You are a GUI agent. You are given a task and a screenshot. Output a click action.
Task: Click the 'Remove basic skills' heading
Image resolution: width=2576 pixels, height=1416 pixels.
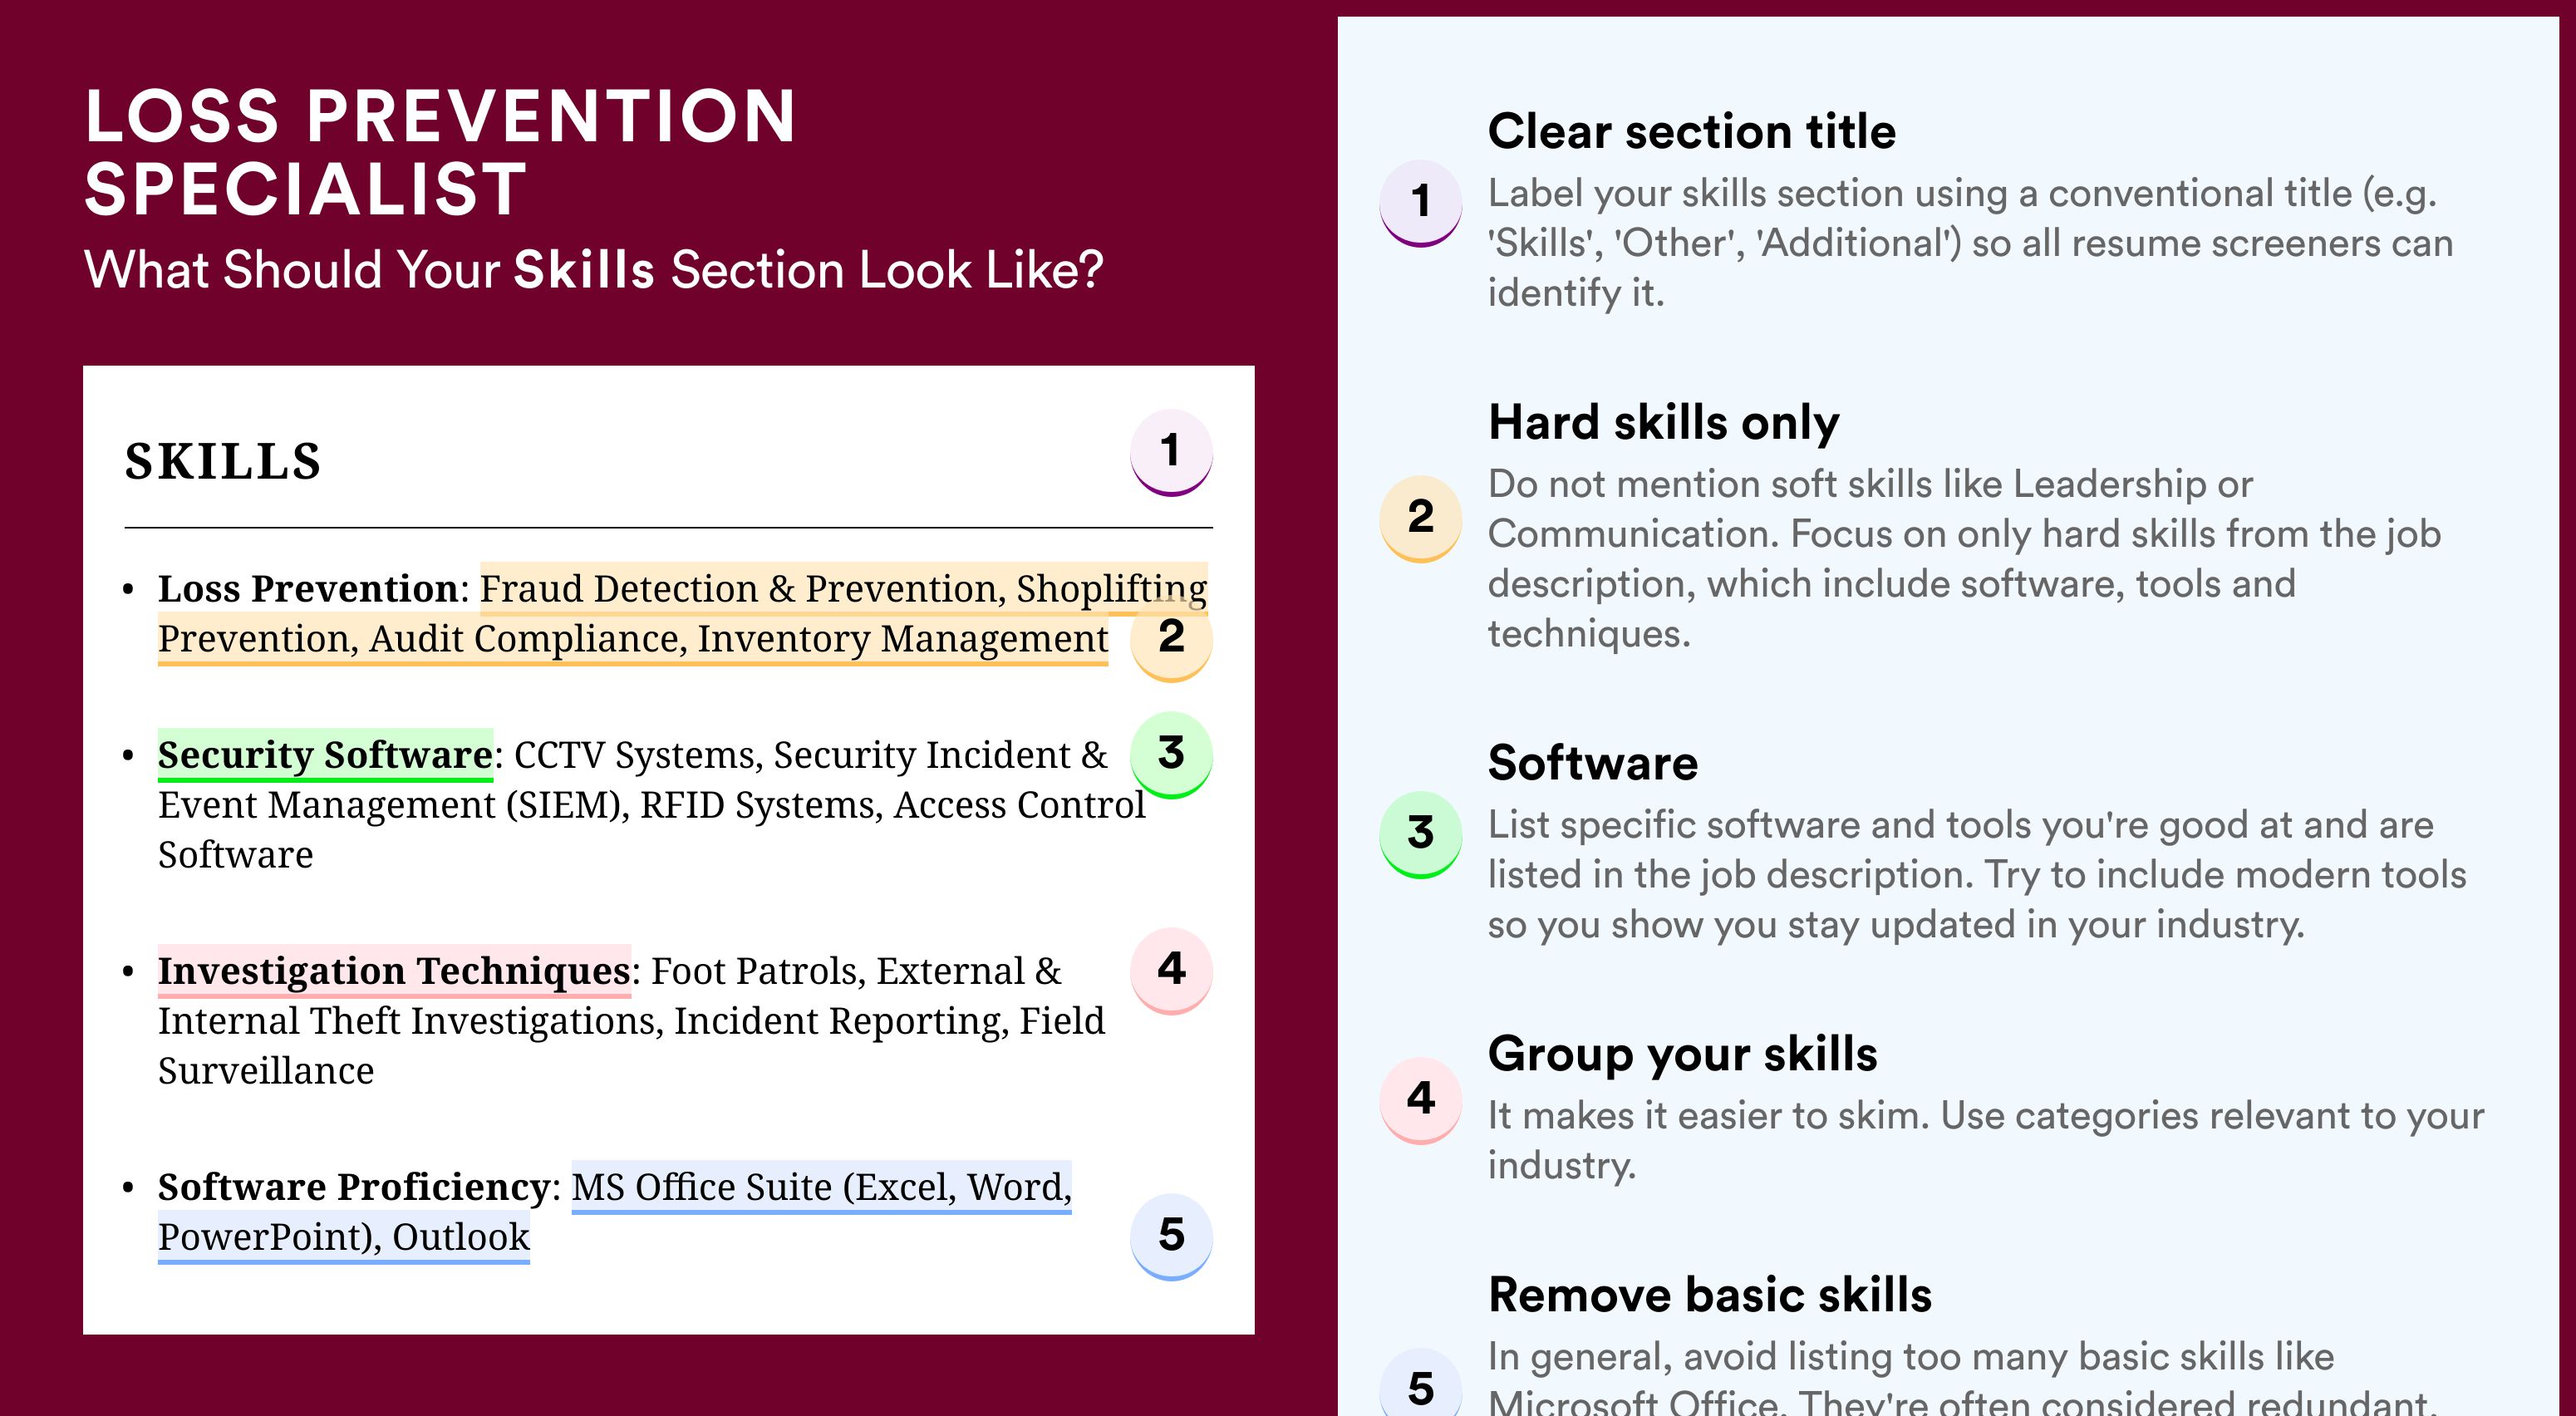(x=1709, y=1295)
